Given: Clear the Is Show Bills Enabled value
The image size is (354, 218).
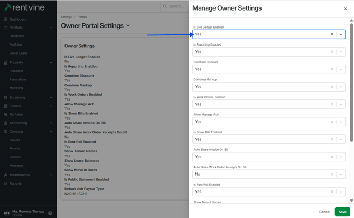Looking at the screenshot, I should click(x=332, y=139).
